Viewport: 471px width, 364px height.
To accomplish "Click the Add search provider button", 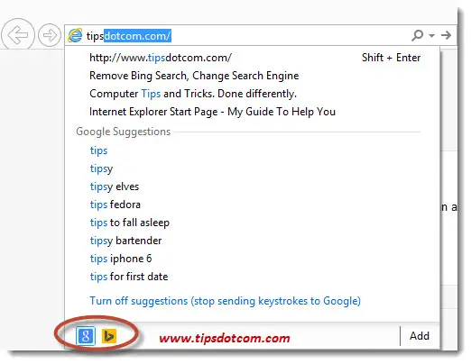I will tap(420, 336).
